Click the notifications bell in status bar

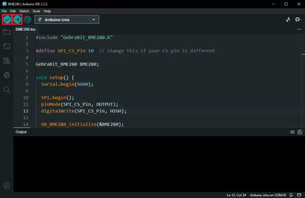[x=291, y=195]
